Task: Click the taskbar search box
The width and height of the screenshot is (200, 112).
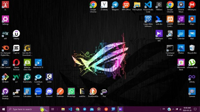Action: (x=28, y=109)
